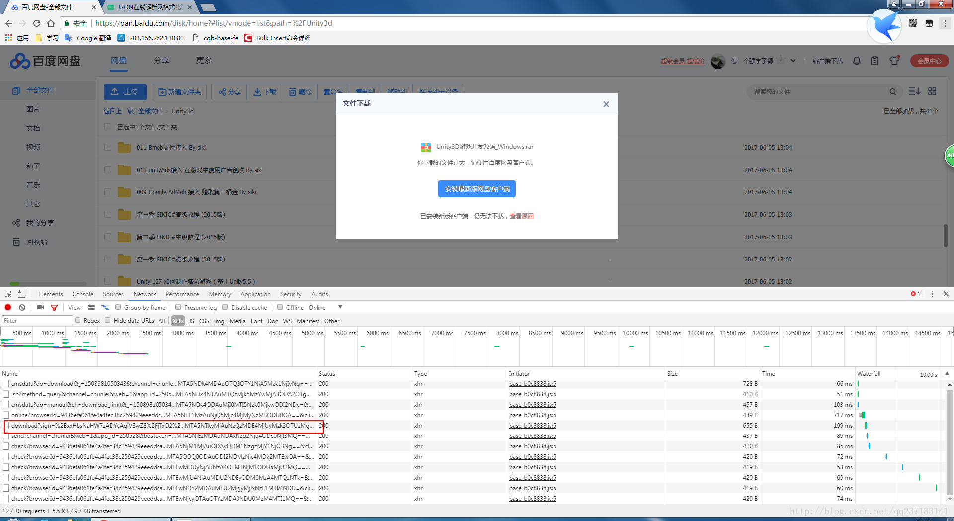954x521 pixels.
Task: Open the Console tab
Action: [82, 294]
